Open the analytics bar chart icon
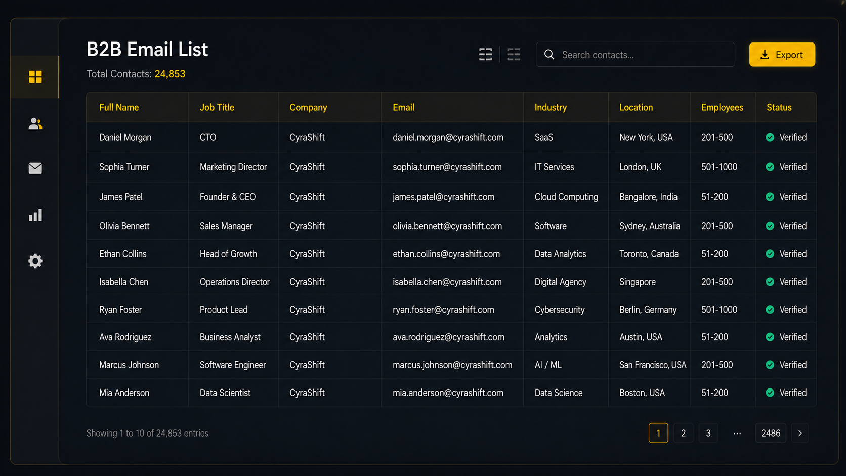Screen dimensions: 846x476 pos(35,215)
